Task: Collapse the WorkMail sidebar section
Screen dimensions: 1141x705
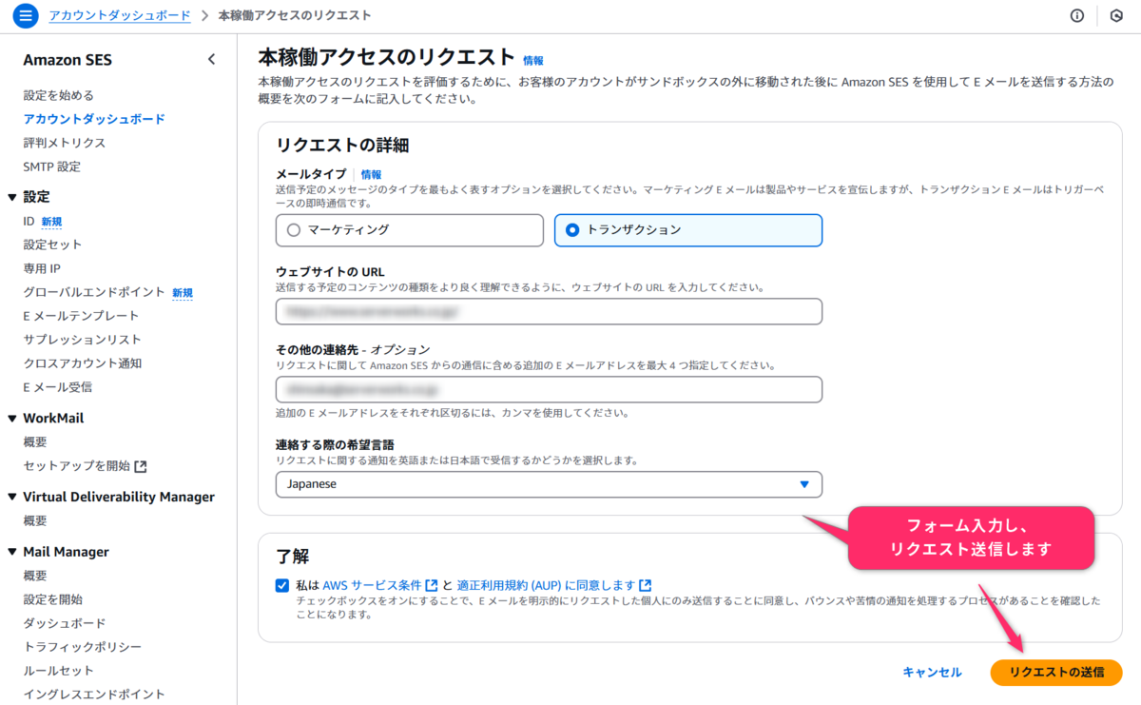Action: click(12, 419)
